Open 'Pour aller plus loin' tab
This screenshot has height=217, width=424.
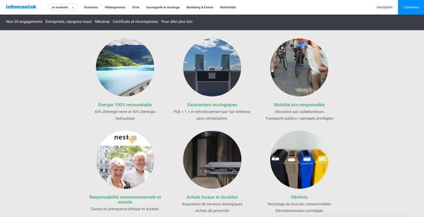177,22
